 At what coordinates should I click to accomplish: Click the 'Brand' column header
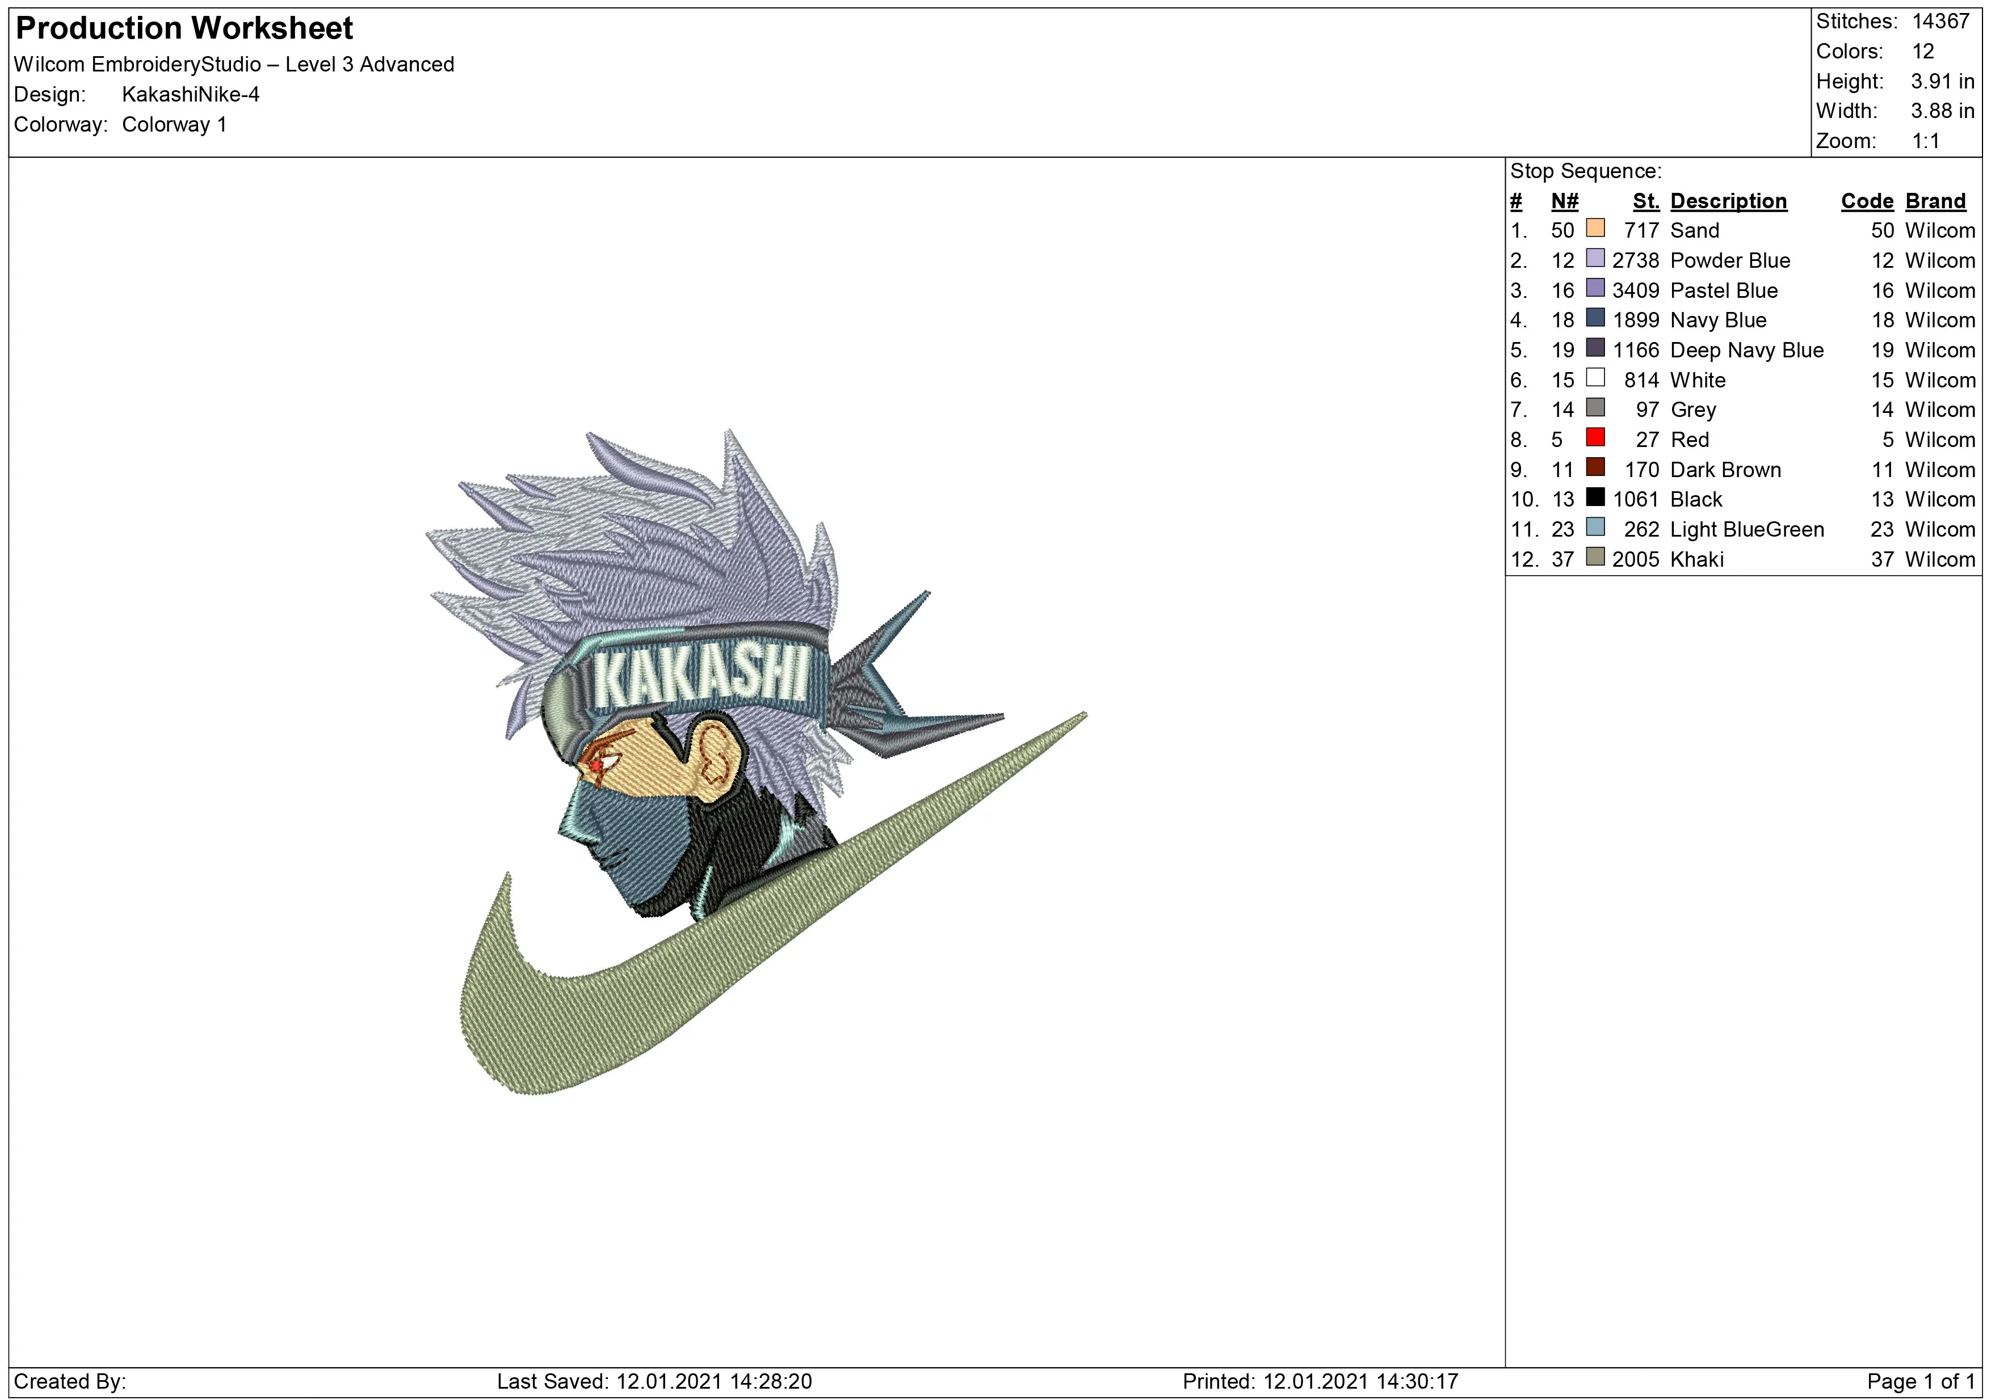[x=1935, y=201]
